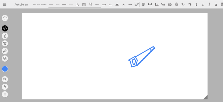Image resolution: width=223 pixels, height=102 pixels.
Task: Choose the thin solid line suggestion
Action: [51, 4]
